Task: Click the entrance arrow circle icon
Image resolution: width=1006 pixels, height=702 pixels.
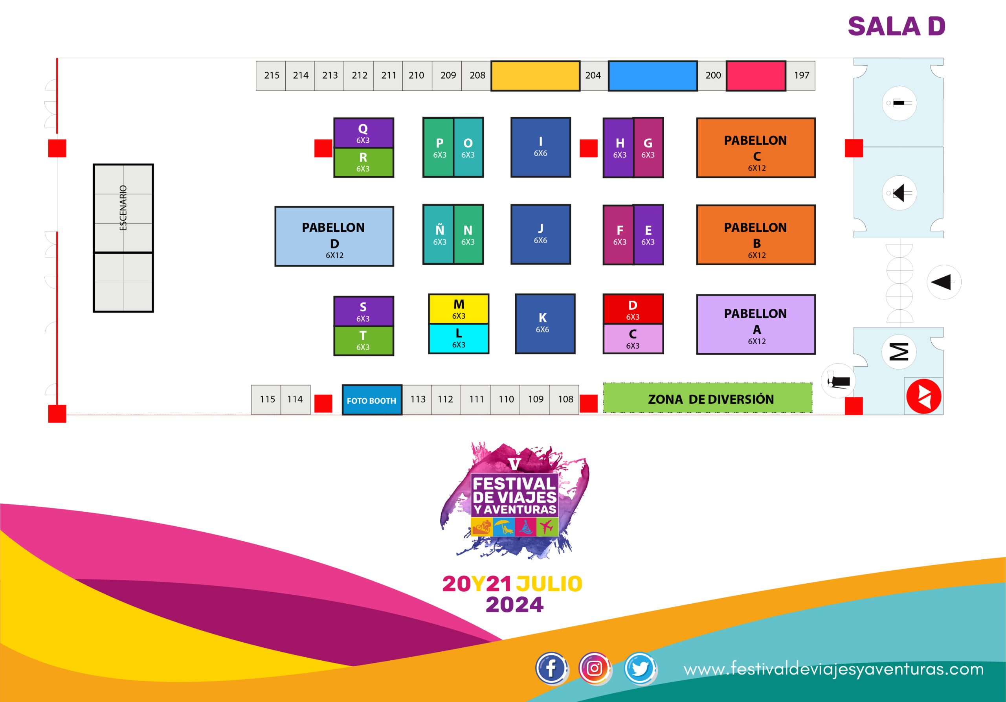Action: click(944, 282)
